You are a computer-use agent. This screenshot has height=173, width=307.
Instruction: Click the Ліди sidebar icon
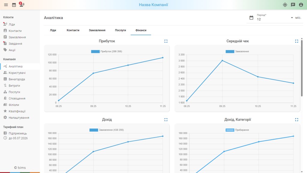pyautogui.click(x=5, y=24)
